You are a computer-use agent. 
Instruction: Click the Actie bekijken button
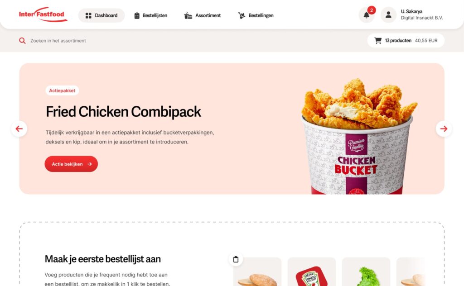point(71,164)
